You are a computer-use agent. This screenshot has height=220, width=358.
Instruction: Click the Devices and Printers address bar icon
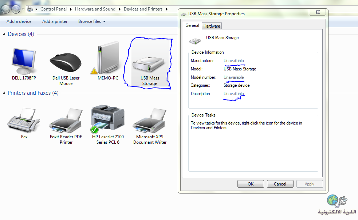point(30,9)
